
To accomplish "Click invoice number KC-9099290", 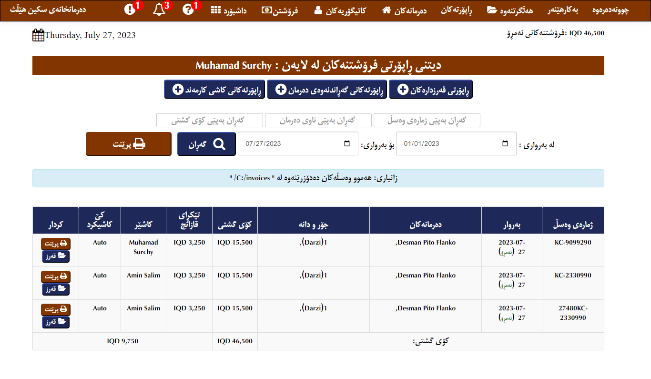I will [573, 242].
